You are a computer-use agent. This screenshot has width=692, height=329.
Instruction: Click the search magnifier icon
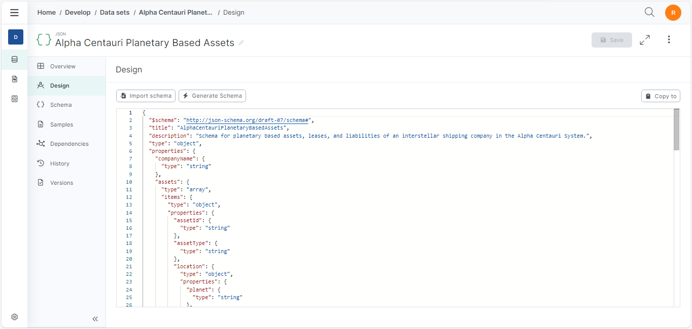click(x=649, y=12)
